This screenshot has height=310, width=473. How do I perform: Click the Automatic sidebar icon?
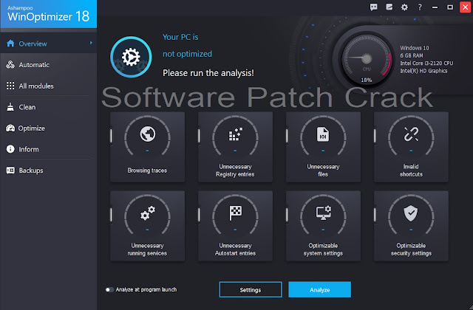pyautogui.click(x=10, y=64)
